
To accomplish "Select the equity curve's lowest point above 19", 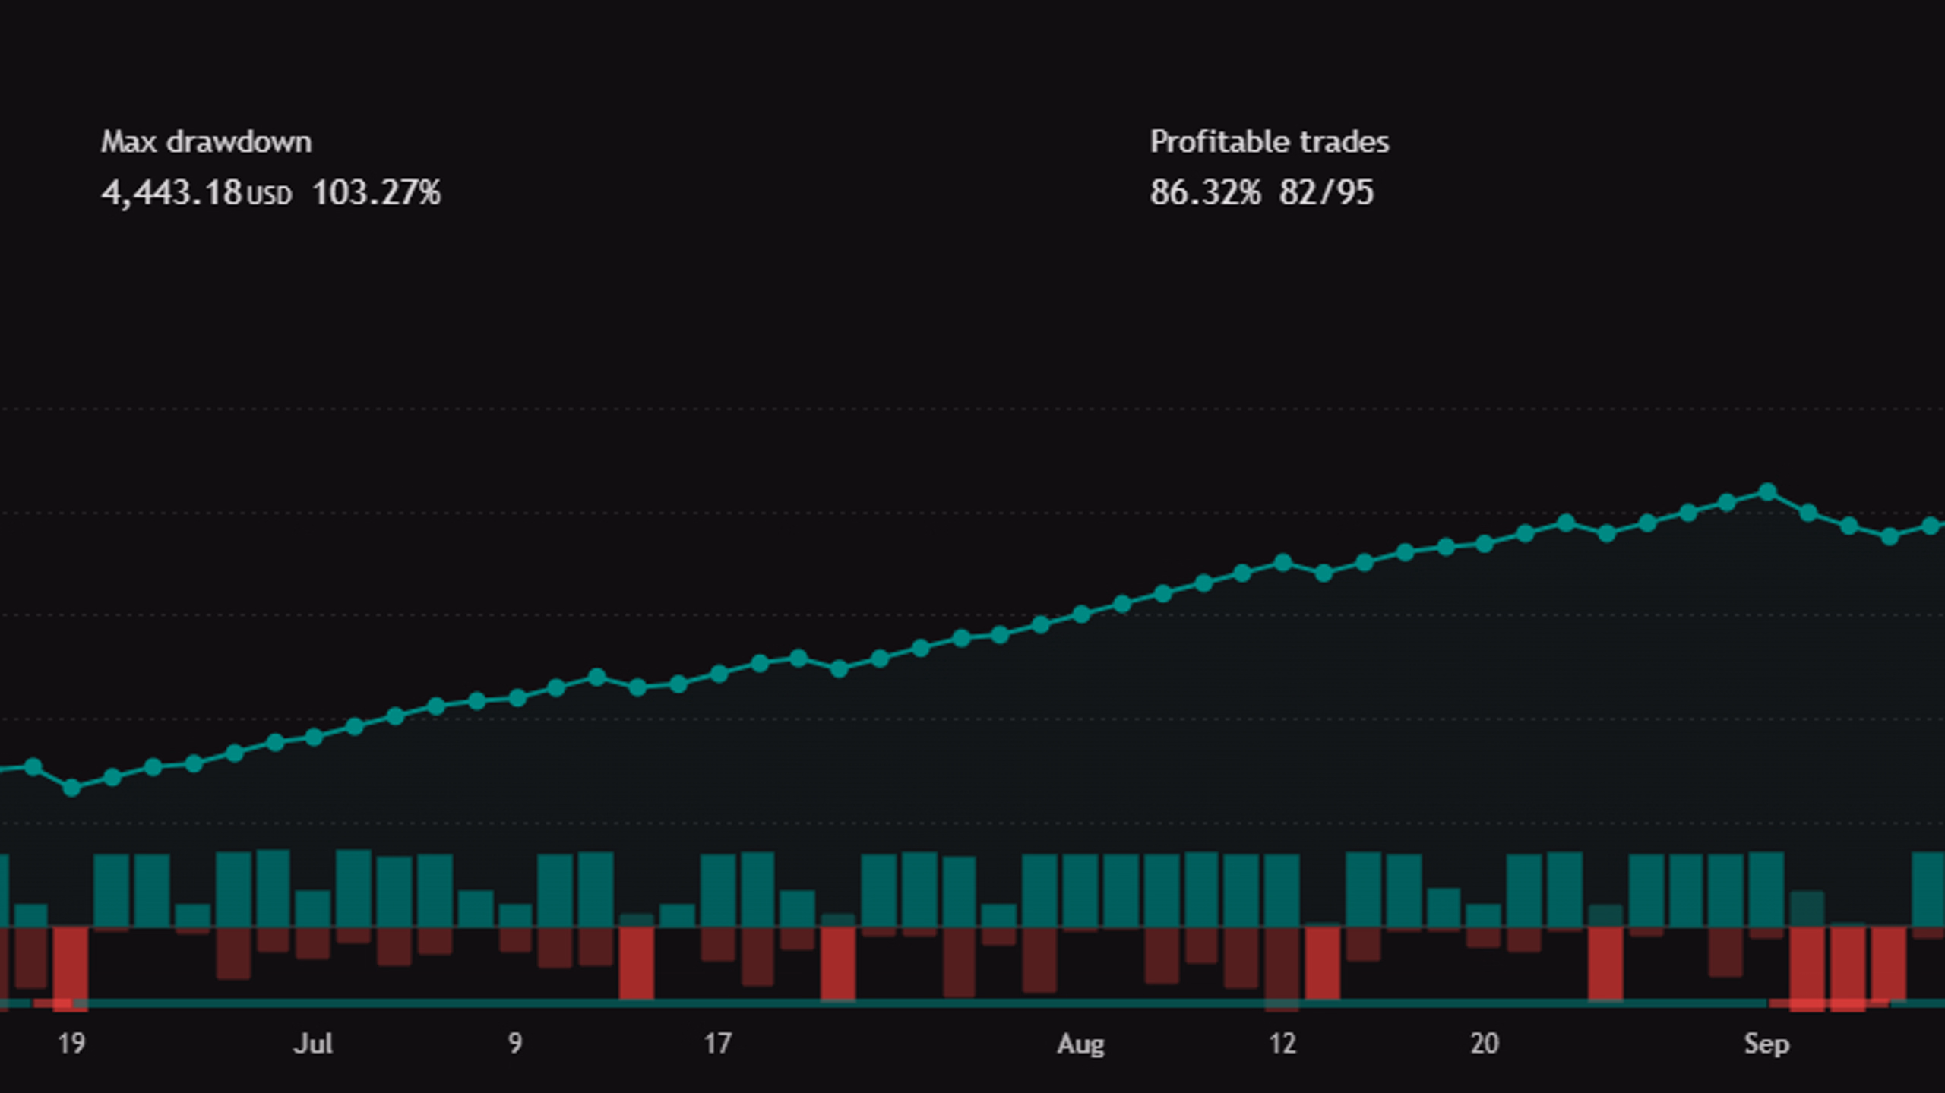I will (71, 788).
